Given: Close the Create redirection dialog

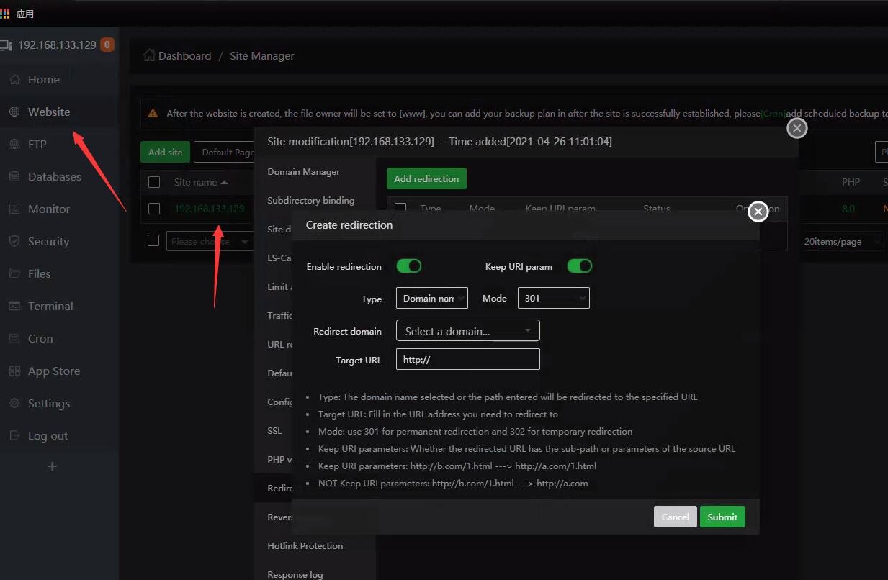Looking at the screenshot, I should (x=758, y=212).
